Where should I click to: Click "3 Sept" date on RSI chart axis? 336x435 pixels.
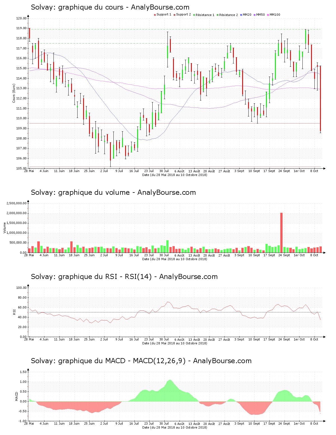[239, 339]
